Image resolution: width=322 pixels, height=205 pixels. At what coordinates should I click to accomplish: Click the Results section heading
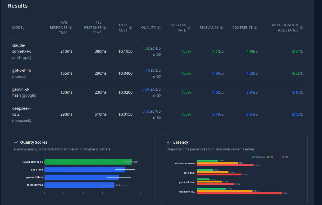[18, 6]
